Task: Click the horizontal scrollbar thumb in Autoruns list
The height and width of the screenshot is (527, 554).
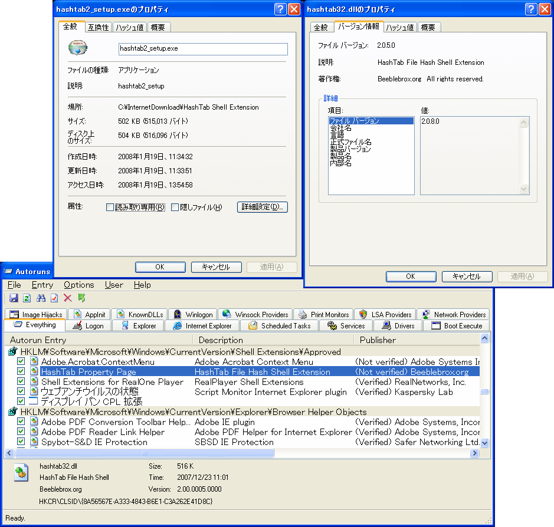Action: click(144, 453)
